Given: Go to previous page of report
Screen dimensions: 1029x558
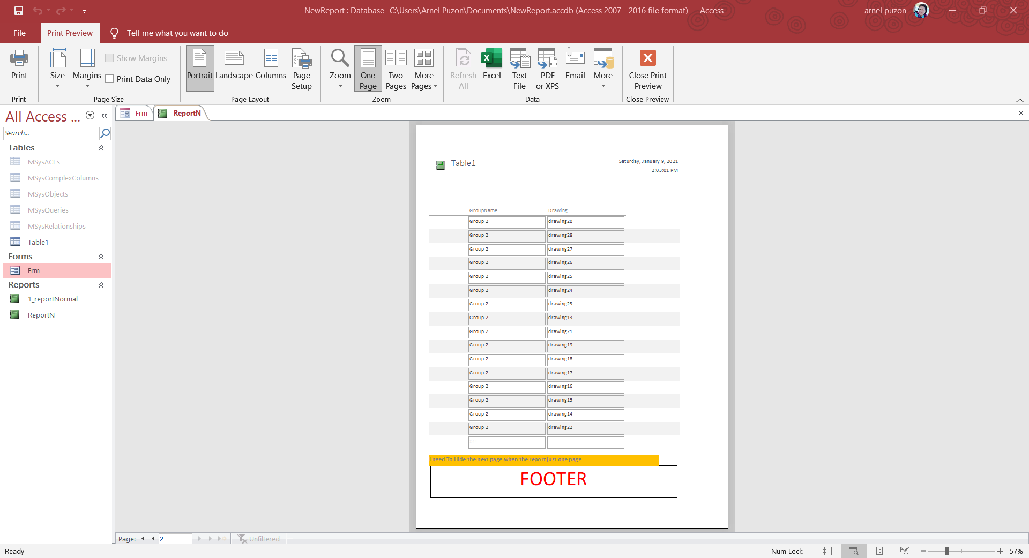Looking at the screenshot, I should 153,539.
